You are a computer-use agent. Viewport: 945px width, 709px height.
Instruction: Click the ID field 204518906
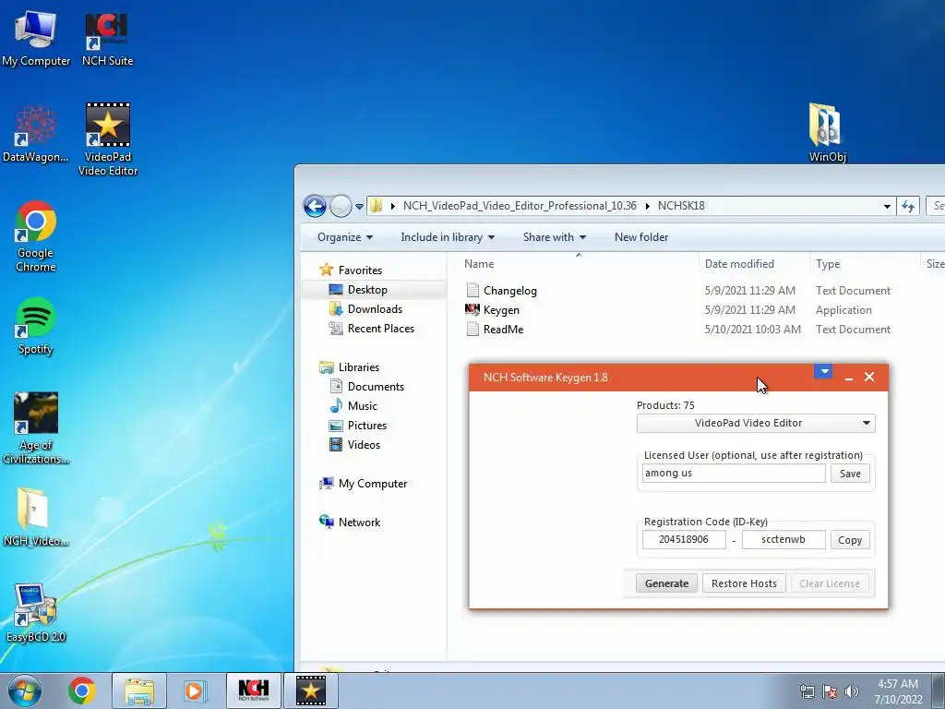click(684, 539)
